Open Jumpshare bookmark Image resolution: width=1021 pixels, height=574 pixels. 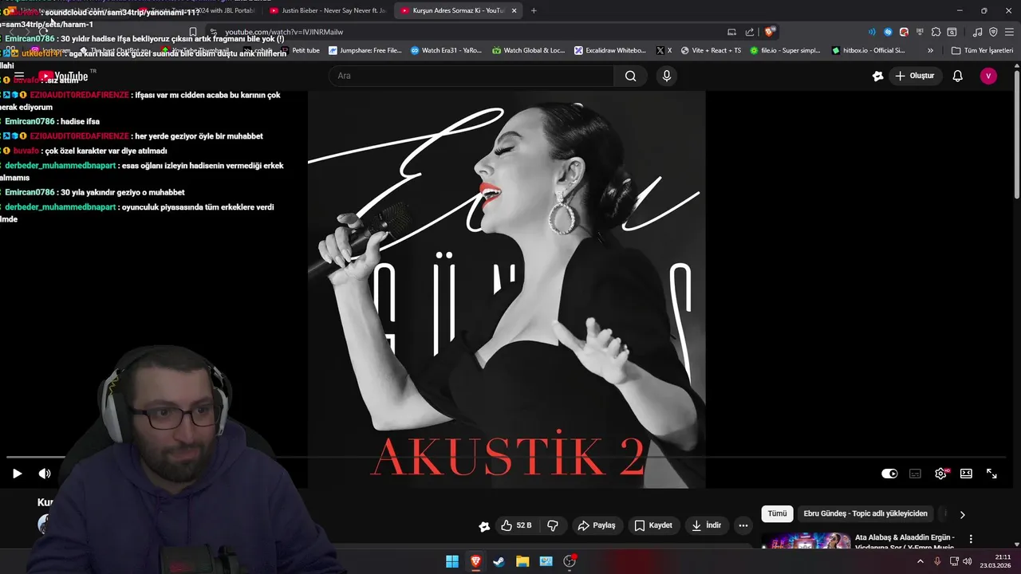pyautogui.click(x=365, y=50)
